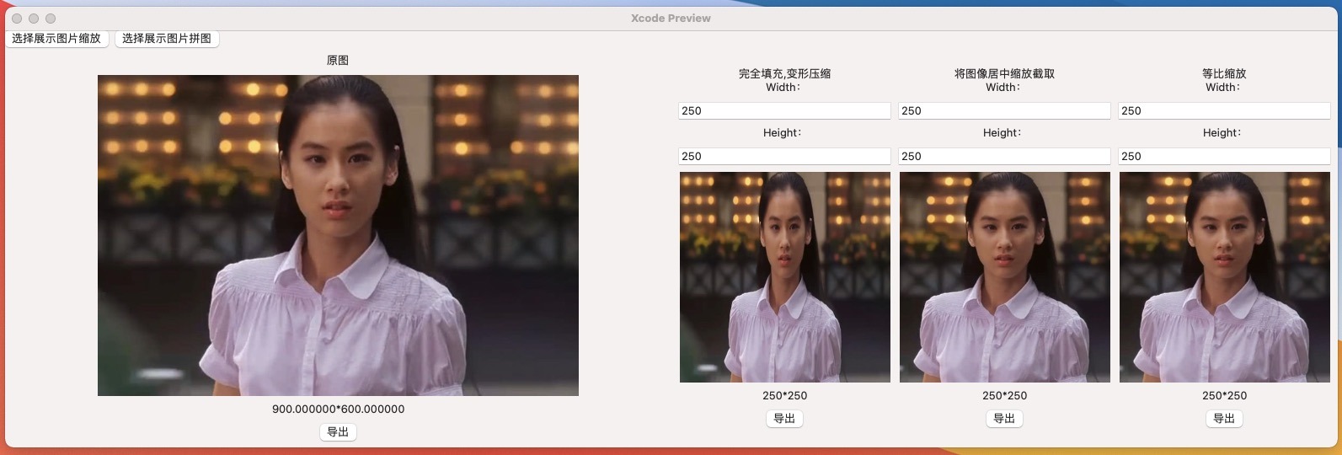Focus the Height field under 完全填充,变形压缩

(784, 156)
